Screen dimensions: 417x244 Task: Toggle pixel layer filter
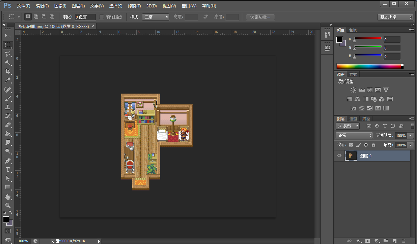tap(369, 126)
